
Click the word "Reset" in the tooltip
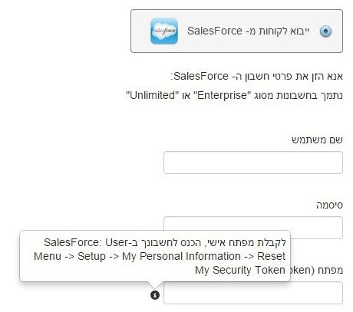click(271, 256)
